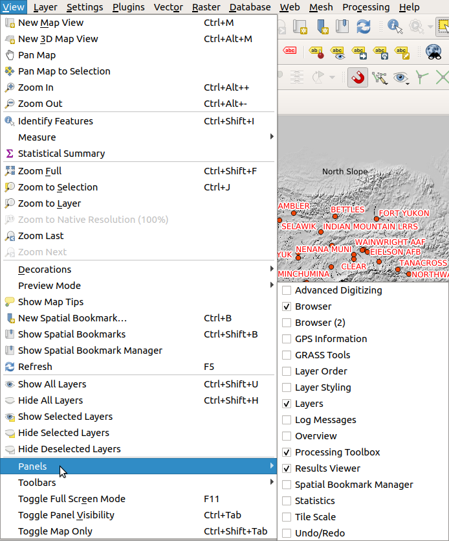Choose Zoom Full from the View menu
Image resolution: width=449 pixels, height=541 pixels.
(x=40, y=171)
